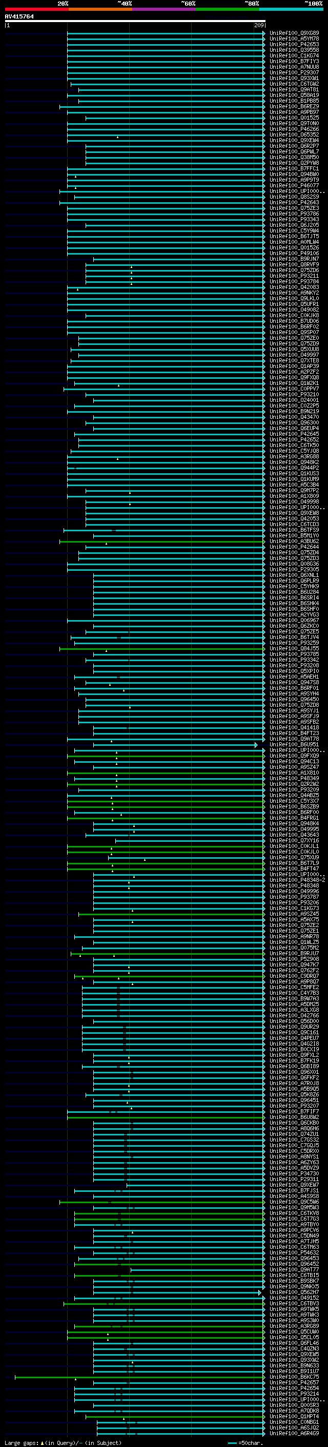Click the '=50char.' scale legend

244,1442
